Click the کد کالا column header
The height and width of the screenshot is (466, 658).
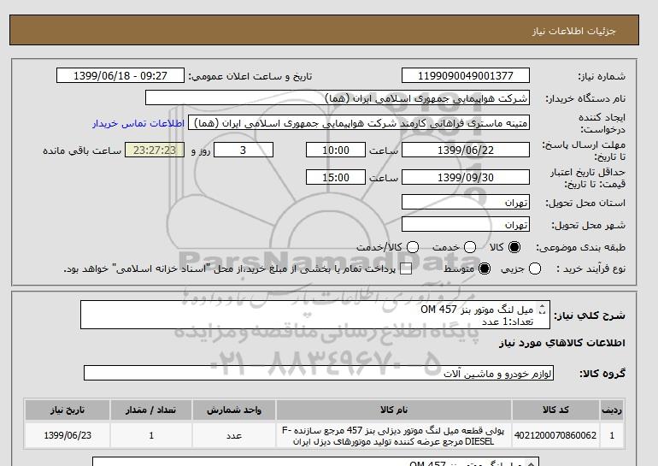pyautogui.click(x=555, y=410)
